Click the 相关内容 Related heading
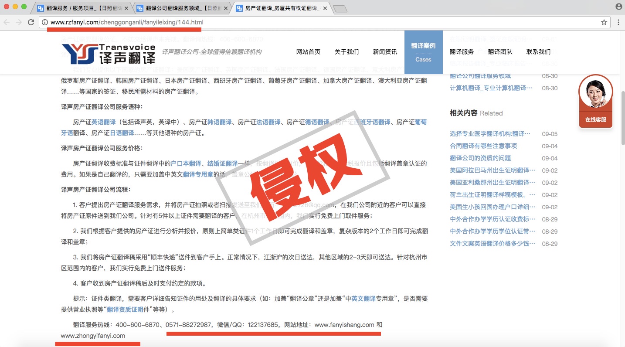 click(x=476, y=113)
